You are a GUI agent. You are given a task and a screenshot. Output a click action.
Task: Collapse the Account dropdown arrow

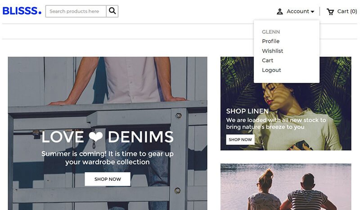[x=312, y=12]
